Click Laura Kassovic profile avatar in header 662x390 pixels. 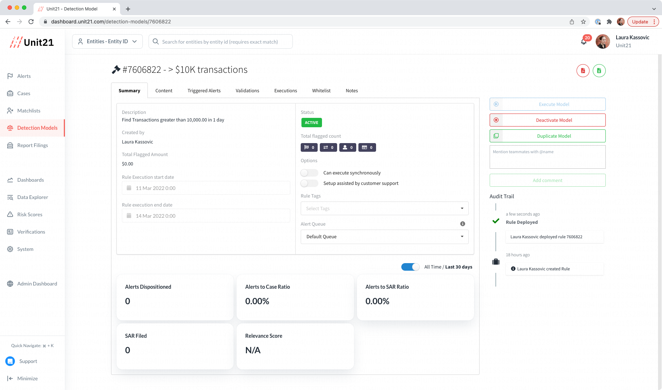tap(603, 41)
